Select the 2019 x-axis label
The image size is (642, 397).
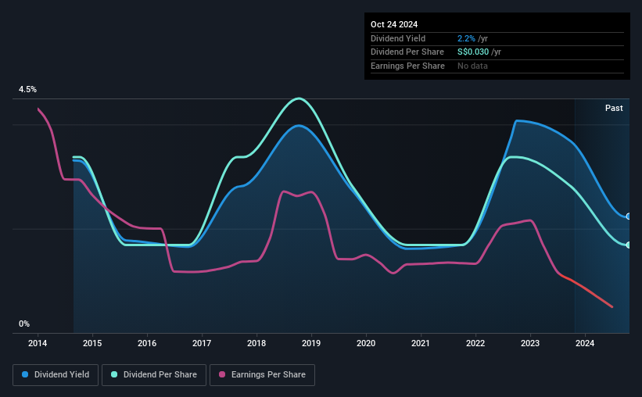[x=311, y=343]
